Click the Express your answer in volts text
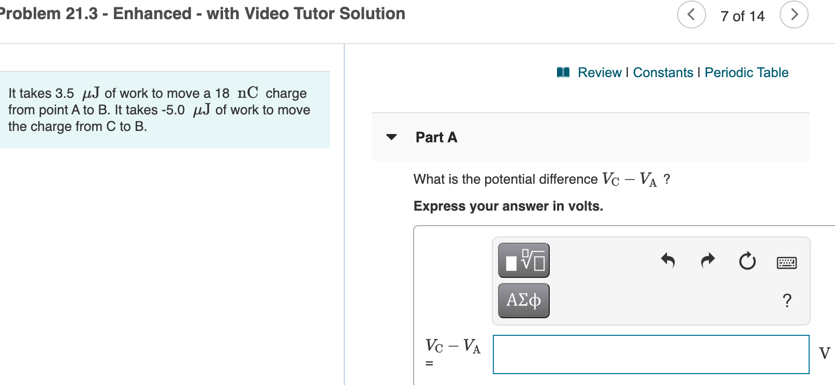Screen dimensions: 835x385 pos(508,206)
